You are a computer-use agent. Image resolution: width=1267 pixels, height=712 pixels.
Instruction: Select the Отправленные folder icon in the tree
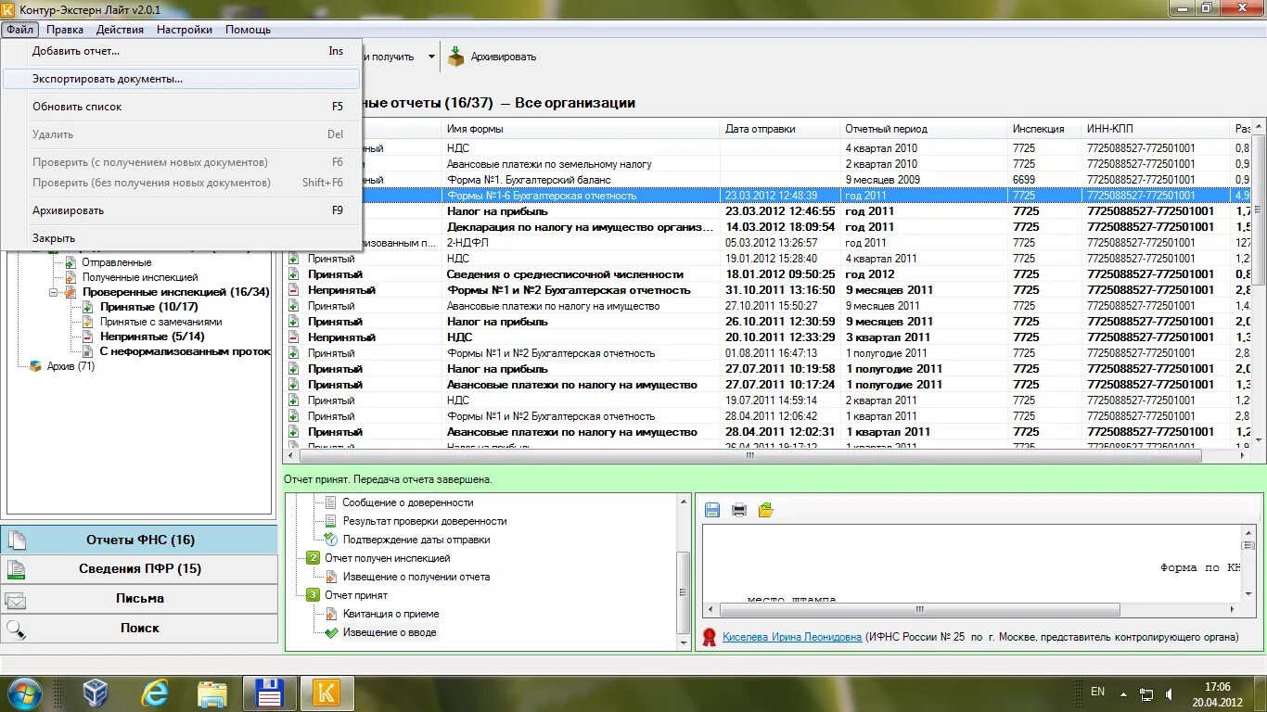(70, 262)
